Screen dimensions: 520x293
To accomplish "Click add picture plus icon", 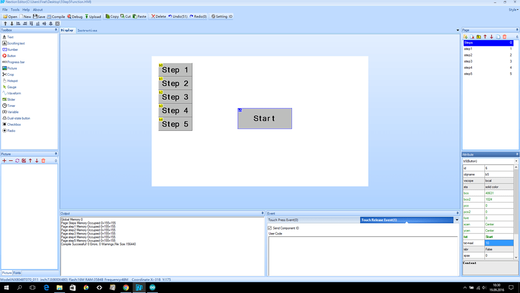I will 4,161.
